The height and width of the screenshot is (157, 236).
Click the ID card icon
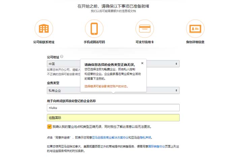pyautogui.click(x=195, y=29)
